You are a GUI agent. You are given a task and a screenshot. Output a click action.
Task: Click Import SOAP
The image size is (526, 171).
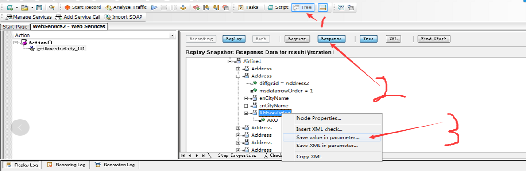tap(124, 17)
